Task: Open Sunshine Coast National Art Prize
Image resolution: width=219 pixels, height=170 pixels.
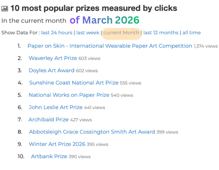Action: click(74, 83)
